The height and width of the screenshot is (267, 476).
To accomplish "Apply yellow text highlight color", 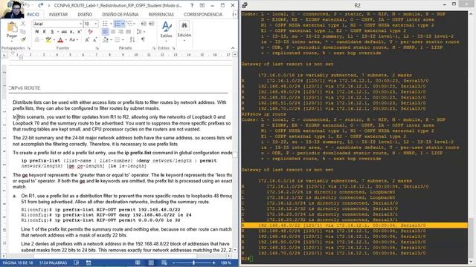I will (x=48, y=39).
